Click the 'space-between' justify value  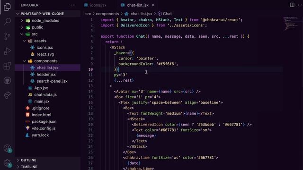pyautogui.click(x=166, y=102)
